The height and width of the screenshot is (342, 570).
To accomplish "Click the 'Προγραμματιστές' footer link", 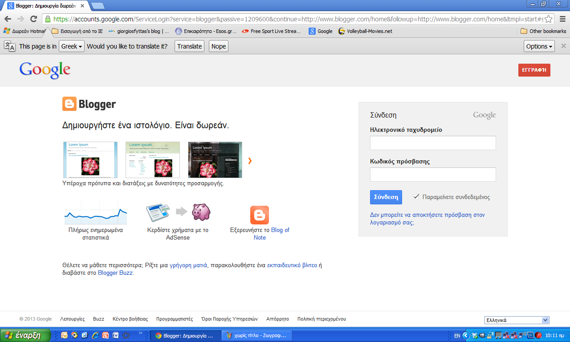I will [x=175, y=319].
